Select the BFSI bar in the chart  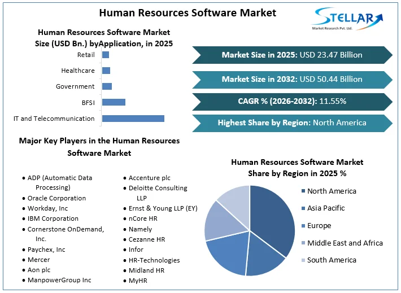[114, 102]
